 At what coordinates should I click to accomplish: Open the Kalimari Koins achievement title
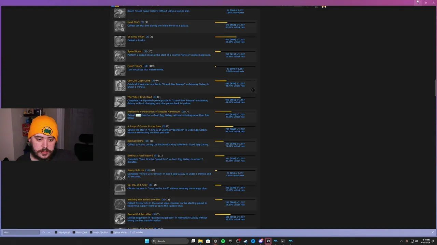(x=136, y=141)
